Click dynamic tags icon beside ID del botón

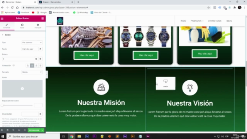tap(40, 114)
